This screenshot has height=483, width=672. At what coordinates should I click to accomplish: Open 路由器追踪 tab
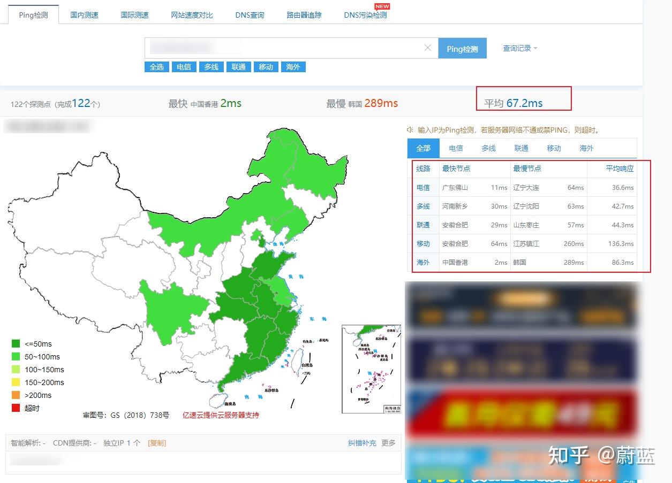click(304, 15)
